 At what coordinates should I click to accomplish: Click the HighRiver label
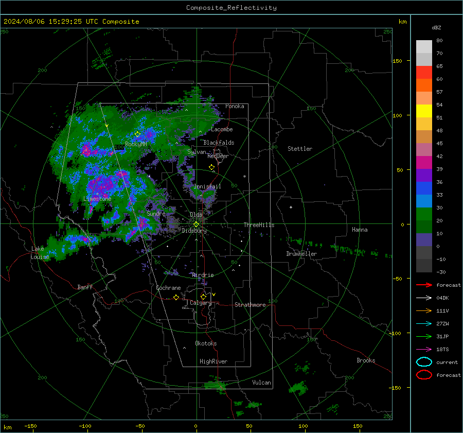point(213,361)
